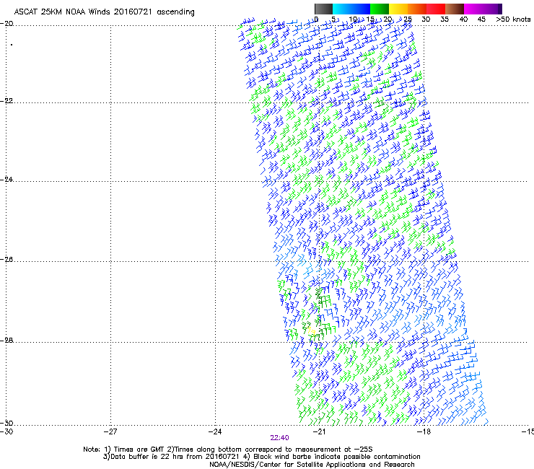Viewport: 534px width, 469px height.
Task: Click the red 30-35 knots color band
Action: 436,9
